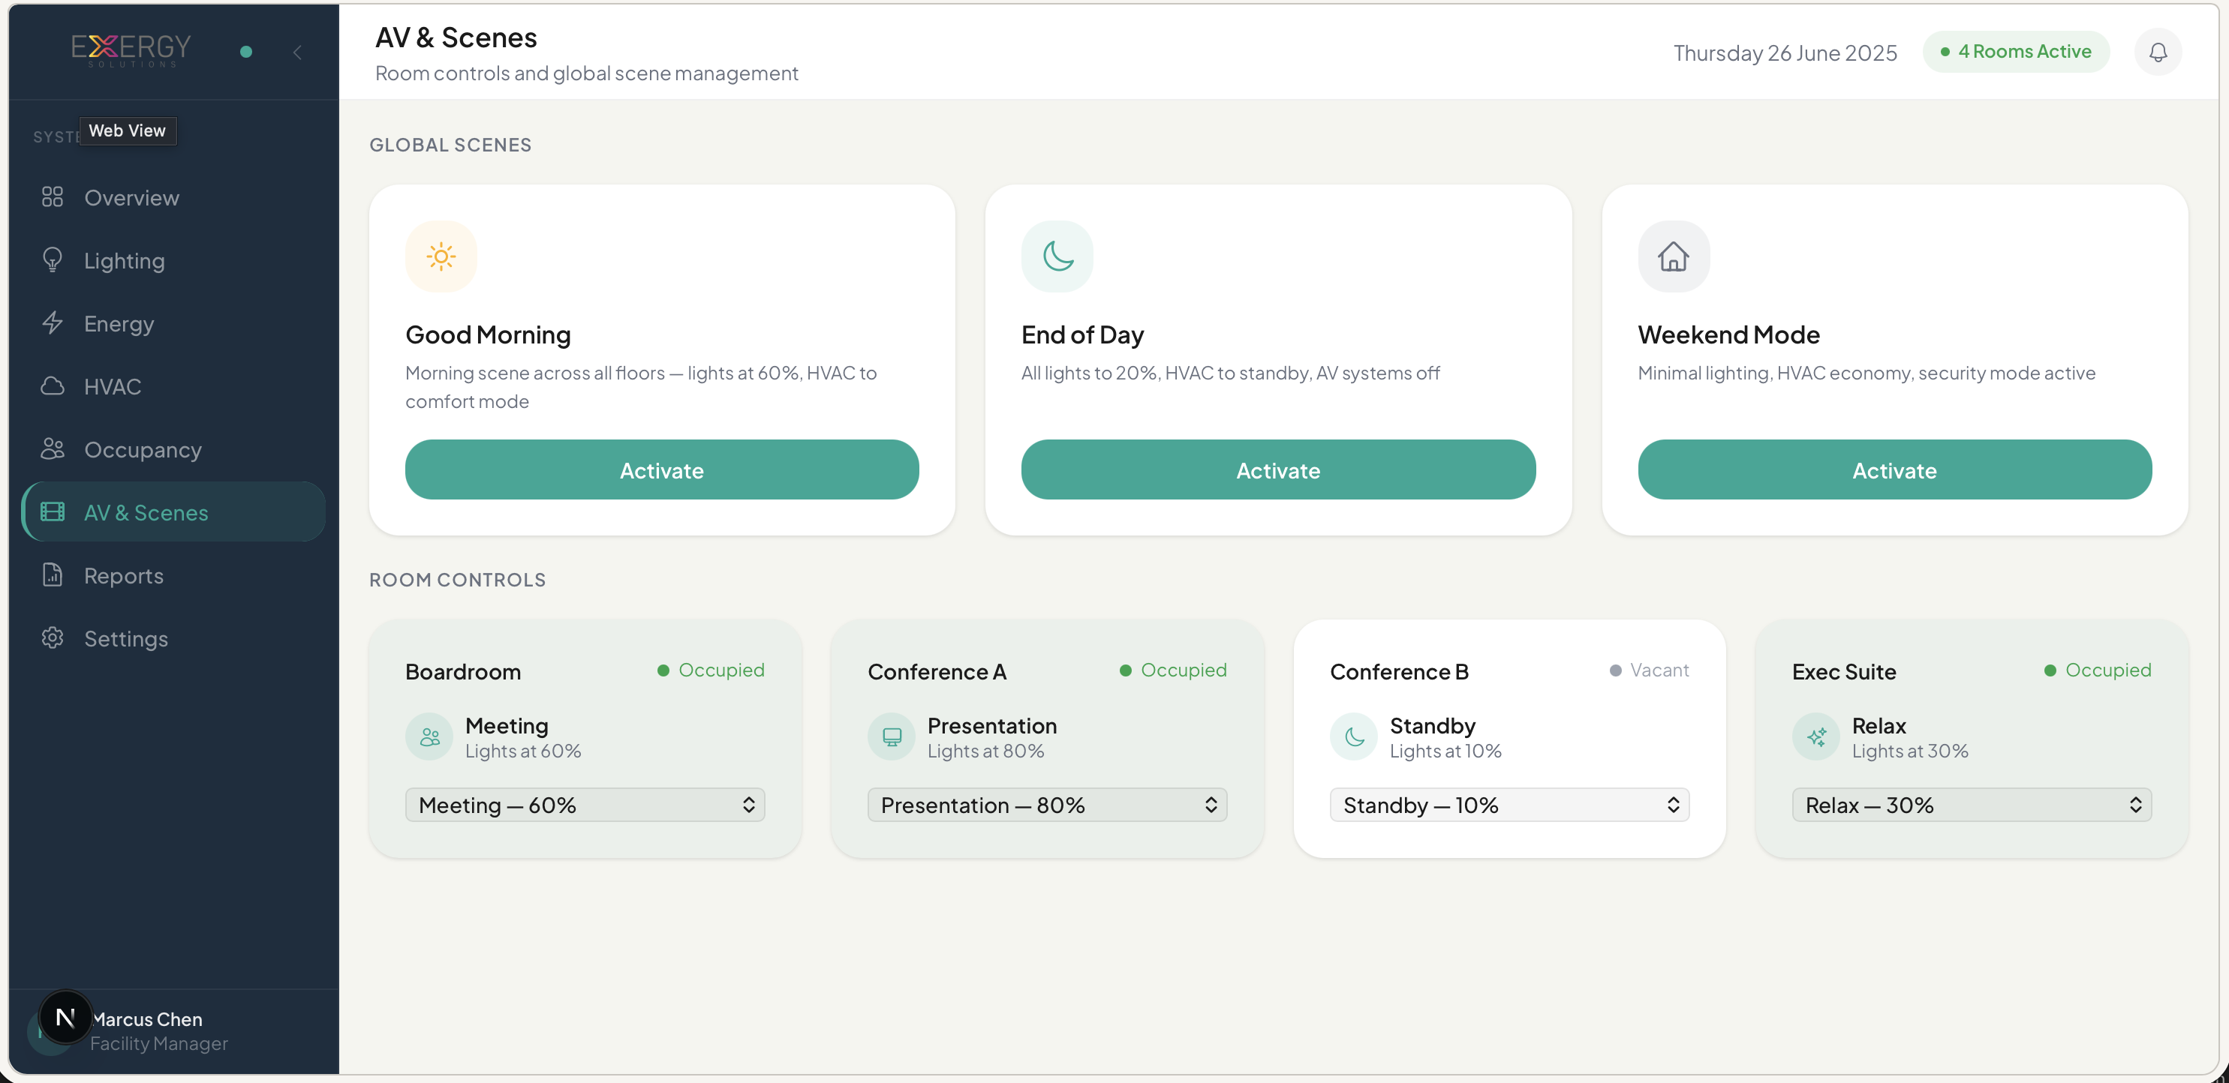Viewport: 2229px width, 1083px height.
Task: Open the Settings page label
Action: click(126, 639)
